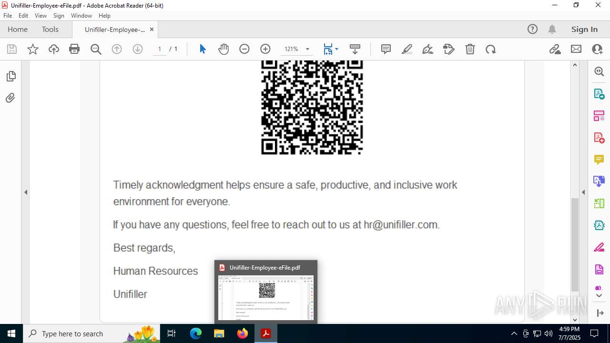
Task: Rotate the page with rotate icon
Action: point(491,49)
